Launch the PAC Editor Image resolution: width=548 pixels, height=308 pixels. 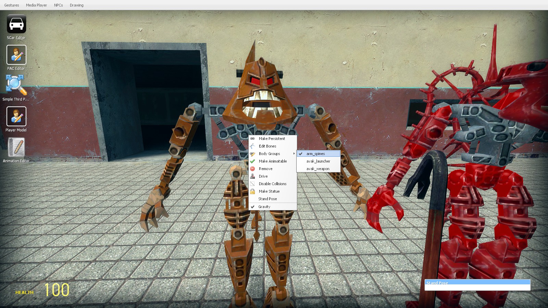pyautogui.click(x=16, y=55)
